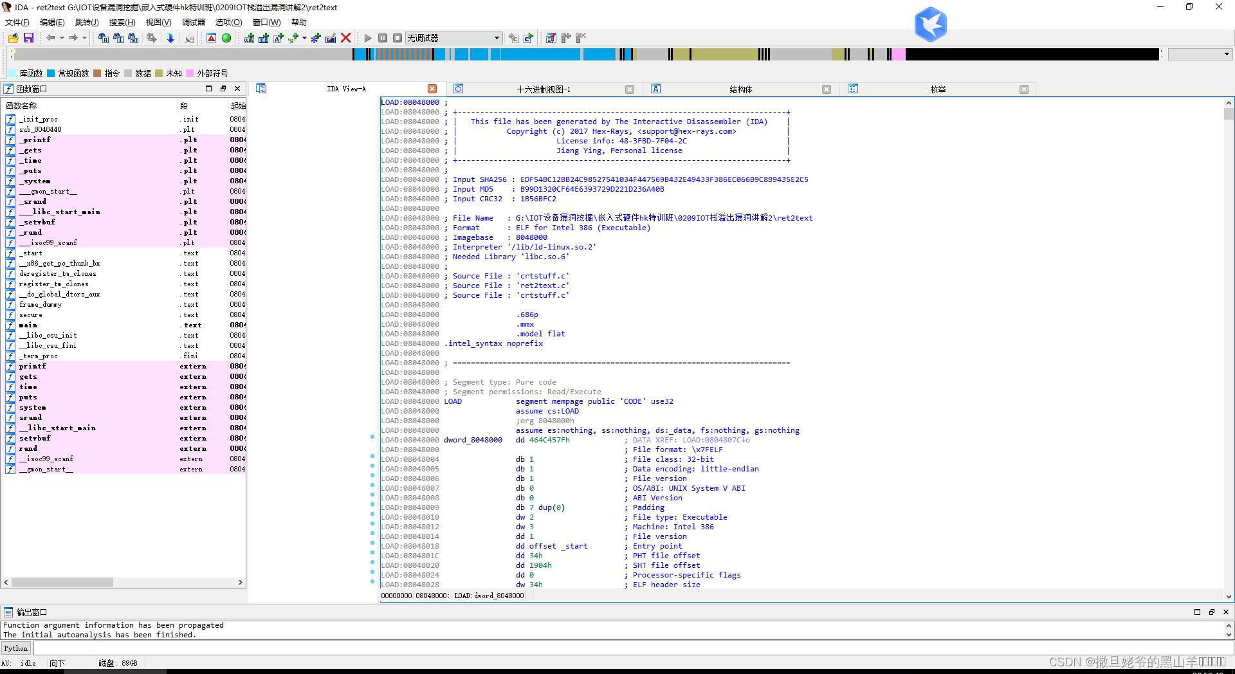Click the Jump forward arrow icon
Screen dimensions: 1235x674
(x=73, y=38)
